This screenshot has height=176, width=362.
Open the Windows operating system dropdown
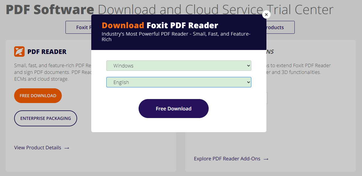click(x=179, y=66)
